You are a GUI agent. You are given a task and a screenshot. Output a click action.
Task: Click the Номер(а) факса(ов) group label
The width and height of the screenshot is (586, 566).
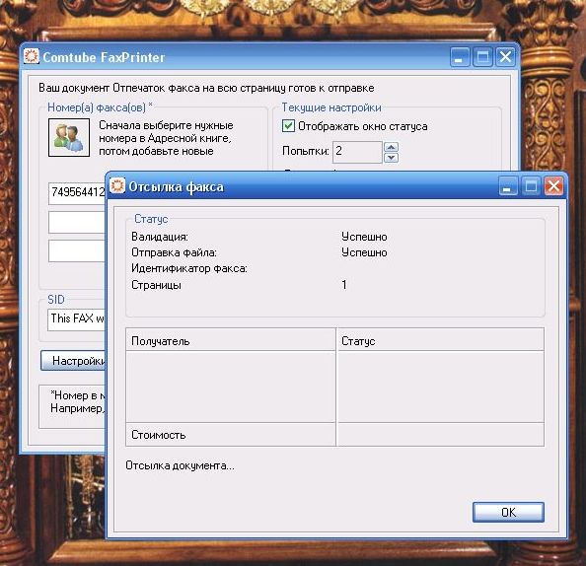100,107
